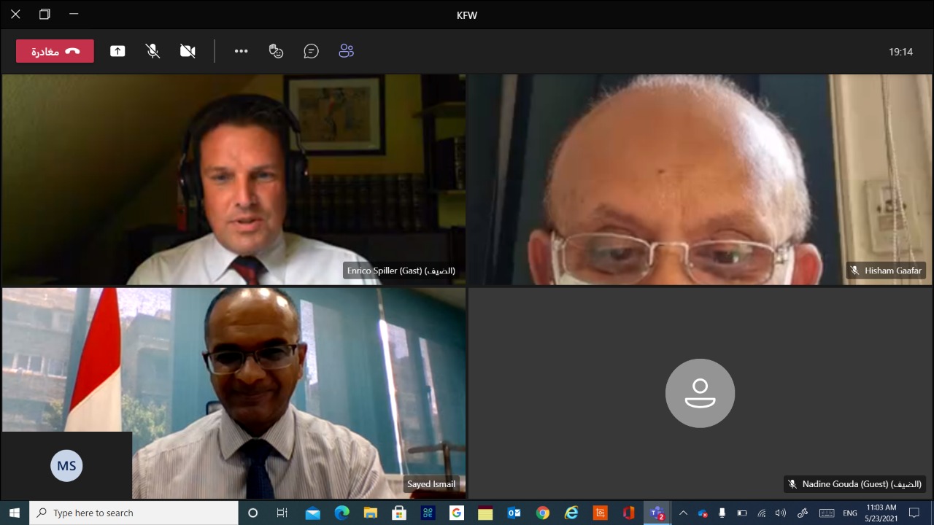
Task: Open raise hand and reactions
Action: [x=276, y=51]
